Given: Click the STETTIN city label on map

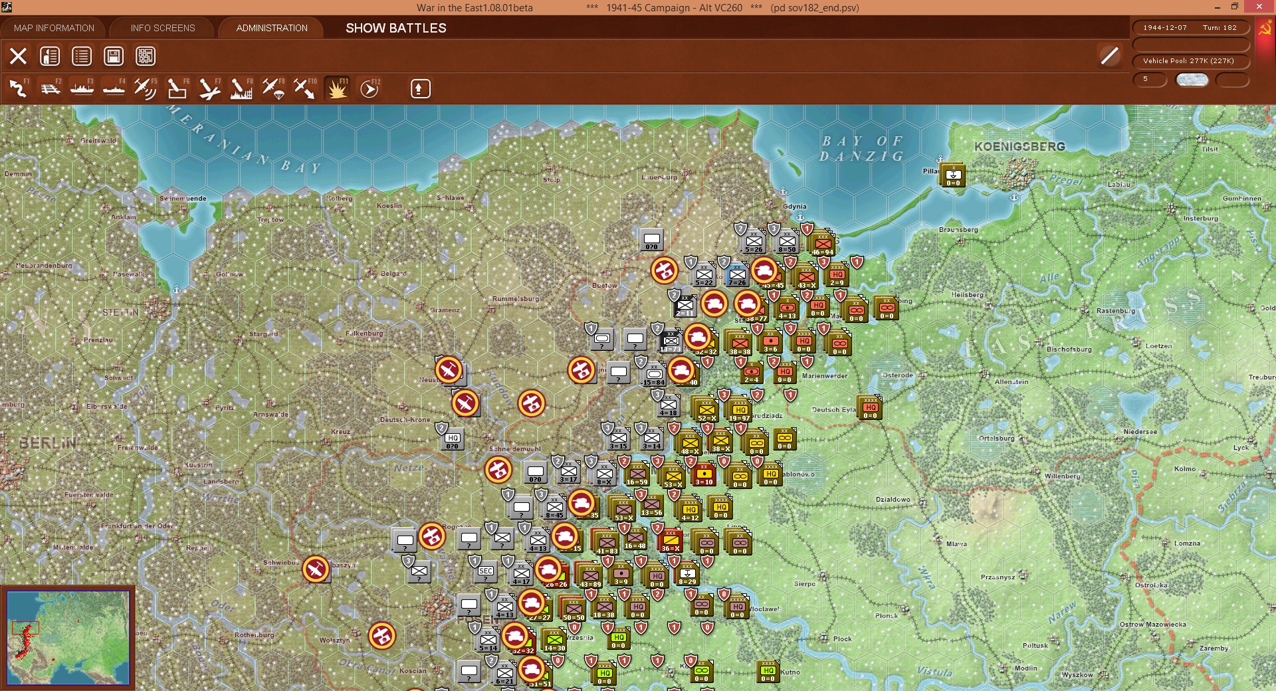Looking at the screenshot, I should point(121,312).
